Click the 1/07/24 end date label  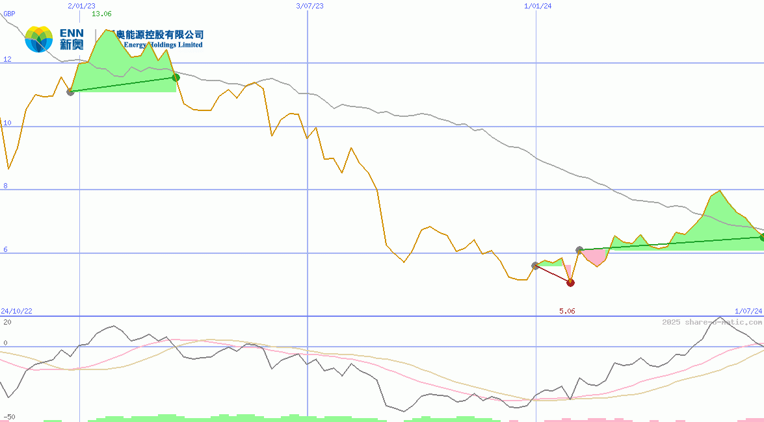[x=748, y=312]
